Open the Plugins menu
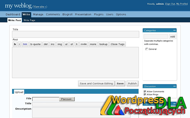This screenshot has height=118, width=190. tap(98, 15)
